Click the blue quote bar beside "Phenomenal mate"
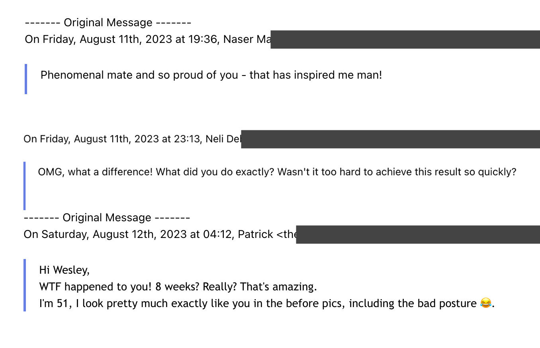Screen dimensions: 540x348 click(x=26, y=79)
